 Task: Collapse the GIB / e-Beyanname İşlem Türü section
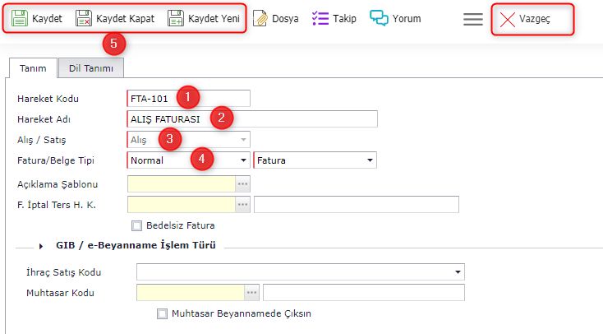(x=41, y=245)
